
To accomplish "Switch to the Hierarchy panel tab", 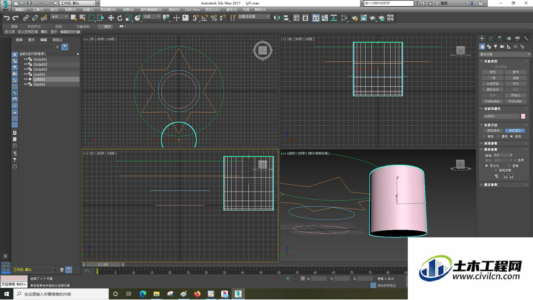I will coord(500,39).
